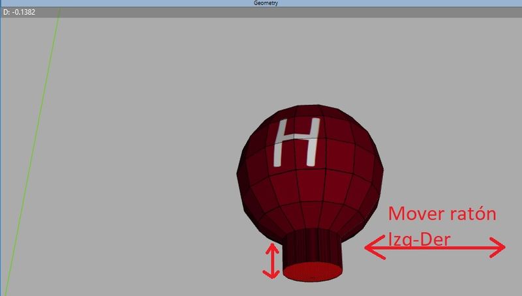This screenshot has width=522, height=296.
Task: Select the bright red bottom face of the cylinder
Action: 313,271
